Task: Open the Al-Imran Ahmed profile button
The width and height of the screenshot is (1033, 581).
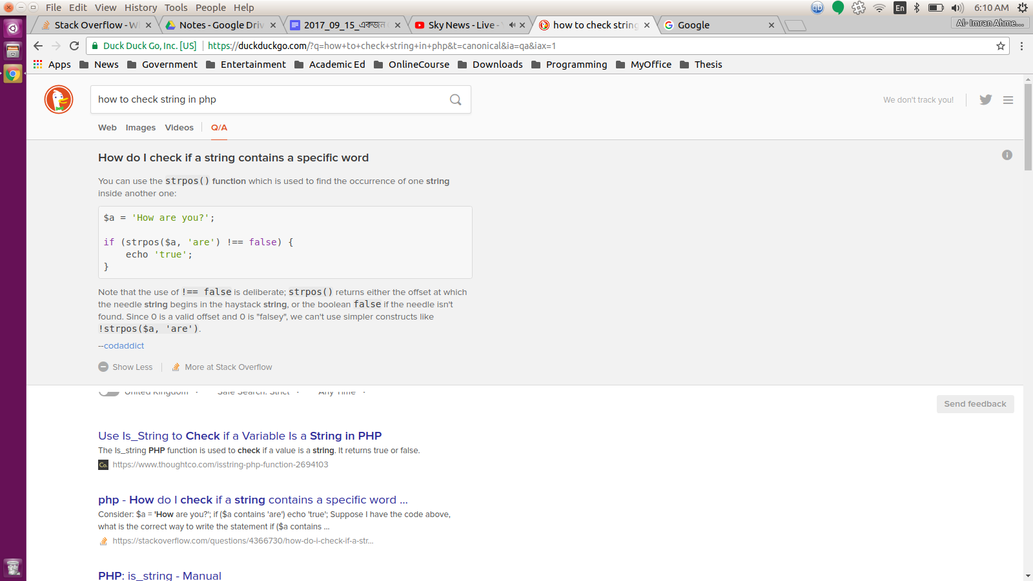Action: (x=989, y=23)
